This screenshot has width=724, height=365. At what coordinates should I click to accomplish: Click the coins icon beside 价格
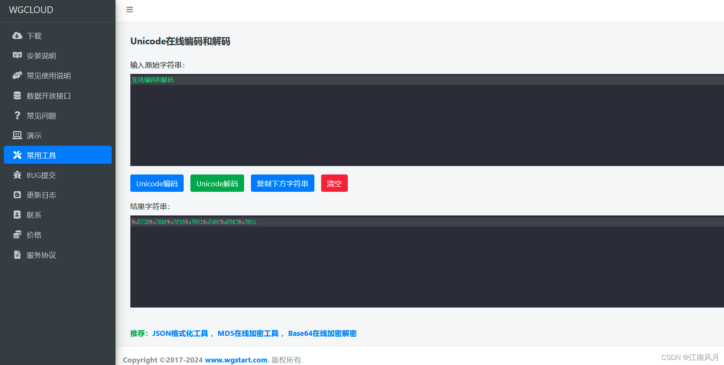pos(17,234)
